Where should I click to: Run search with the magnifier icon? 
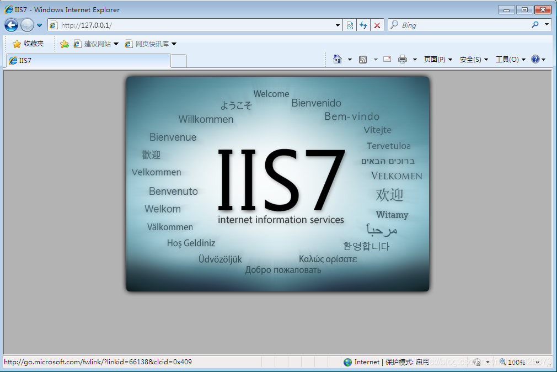click(x=535, y=25)
